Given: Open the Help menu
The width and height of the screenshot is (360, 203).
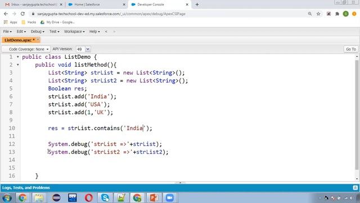Looking at the screenshot, I should [x=94, y=32].
